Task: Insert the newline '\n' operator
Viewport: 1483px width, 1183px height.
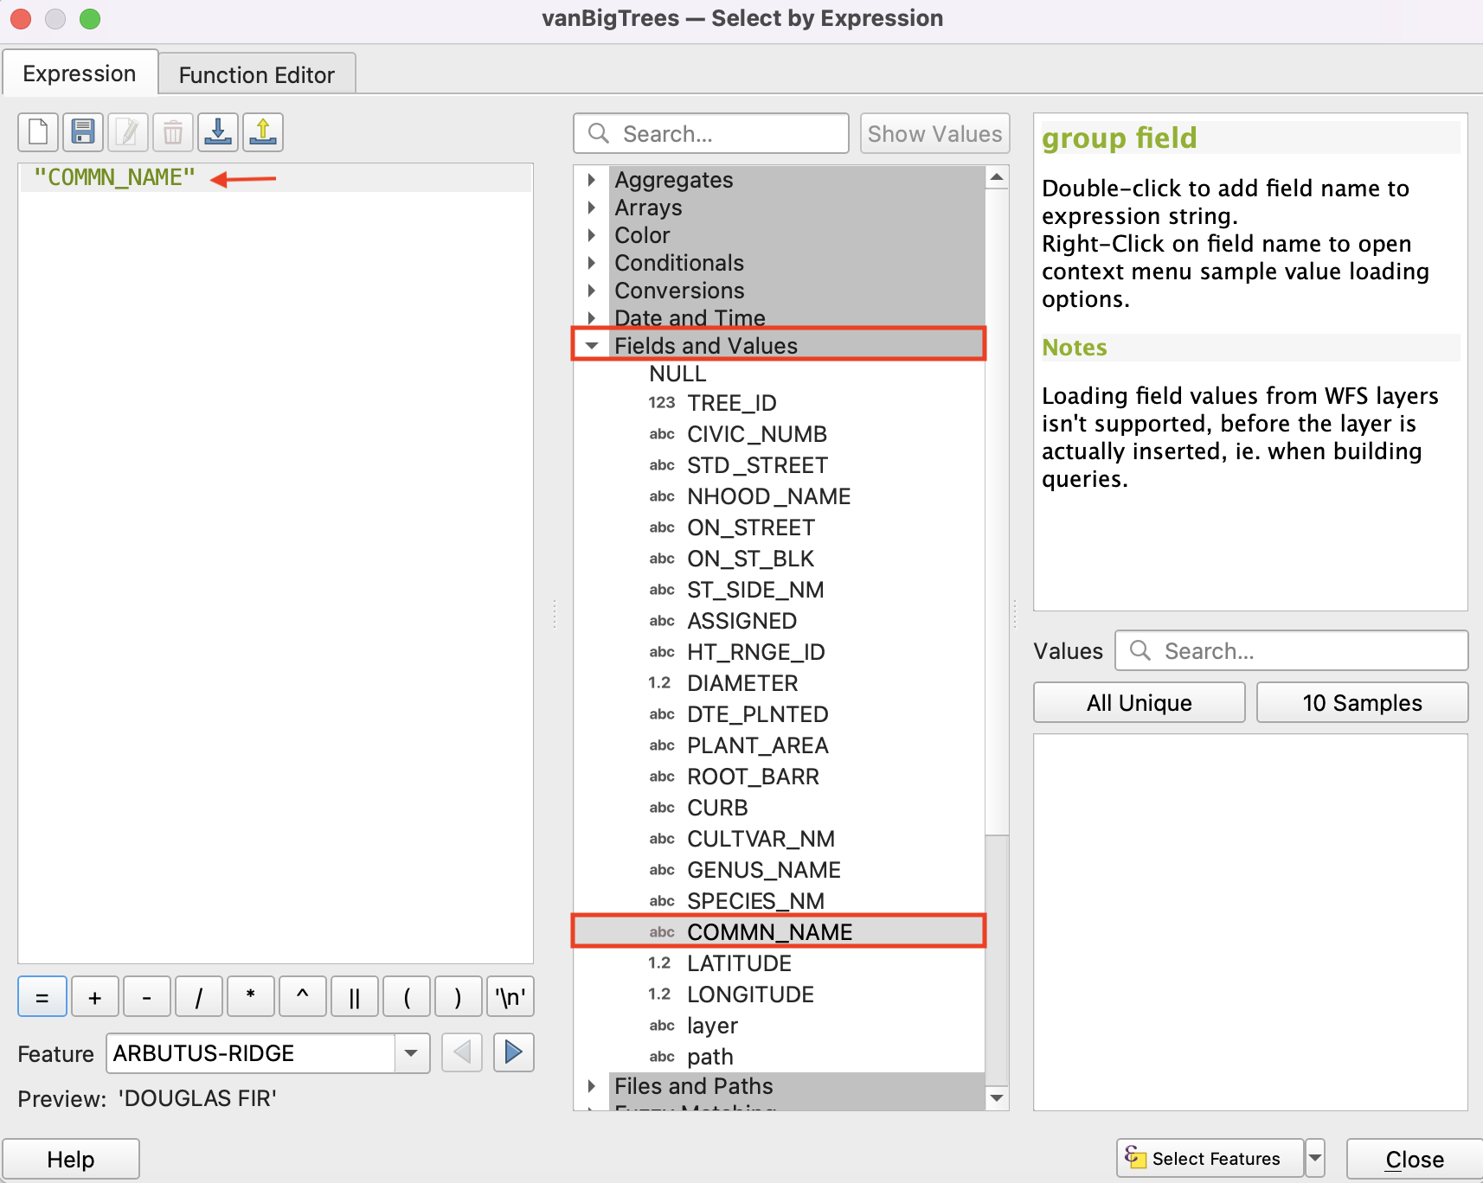Action: point(510,997)
